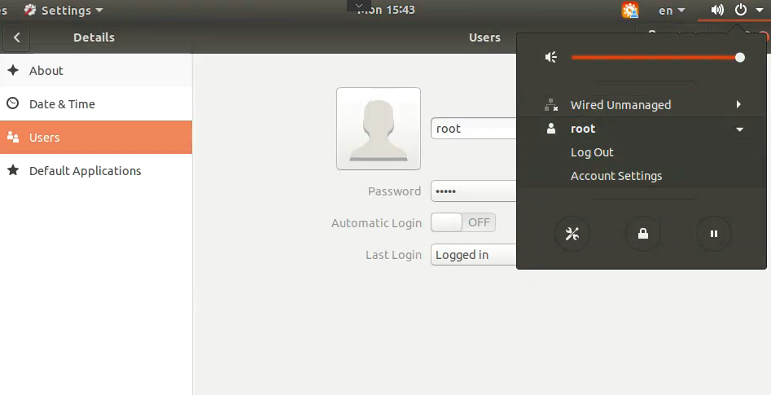Open the Last Login 'Logged in' button
The height and width of the screenshot is (395, 771).
tap(474, 255)
